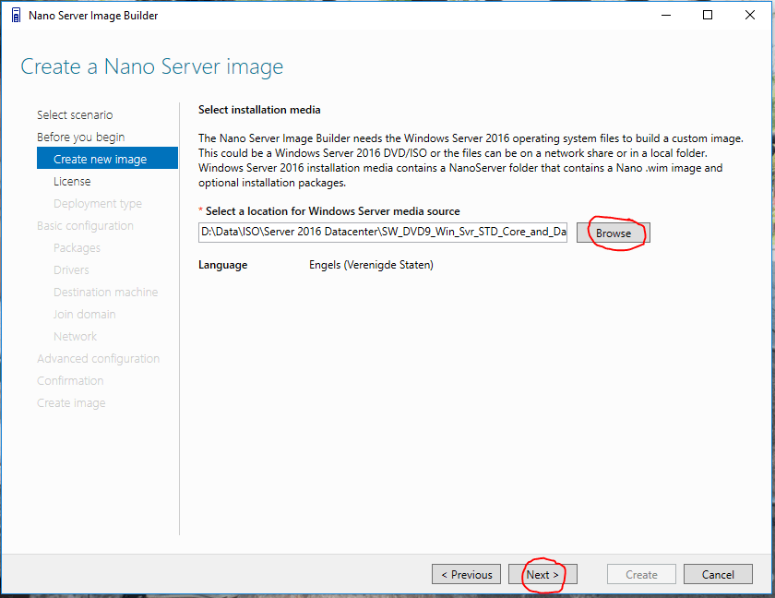Select Deployment type step
This screenshot has width=775, height=598.
[98, 204]
